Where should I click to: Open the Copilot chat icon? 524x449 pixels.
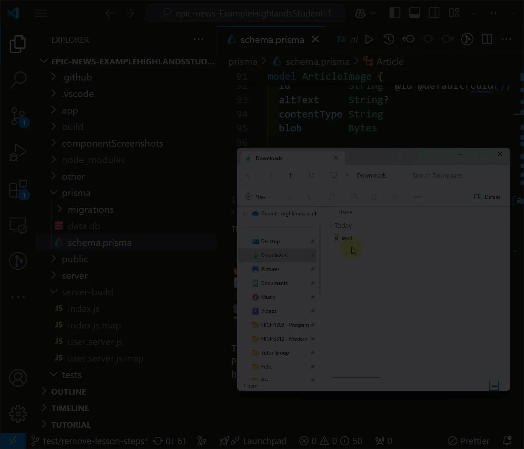(x=360, y=13)
